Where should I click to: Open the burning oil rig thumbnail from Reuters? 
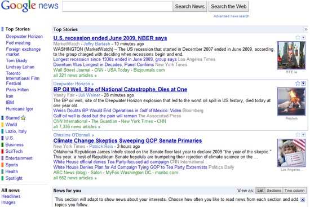point(291,102)
